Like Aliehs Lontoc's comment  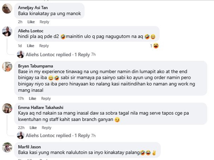tap(31, 46)
